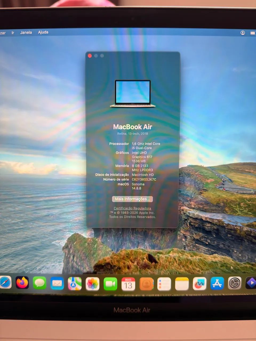Open the purple play-arrow app in Dock

click(x=251, y=283)
